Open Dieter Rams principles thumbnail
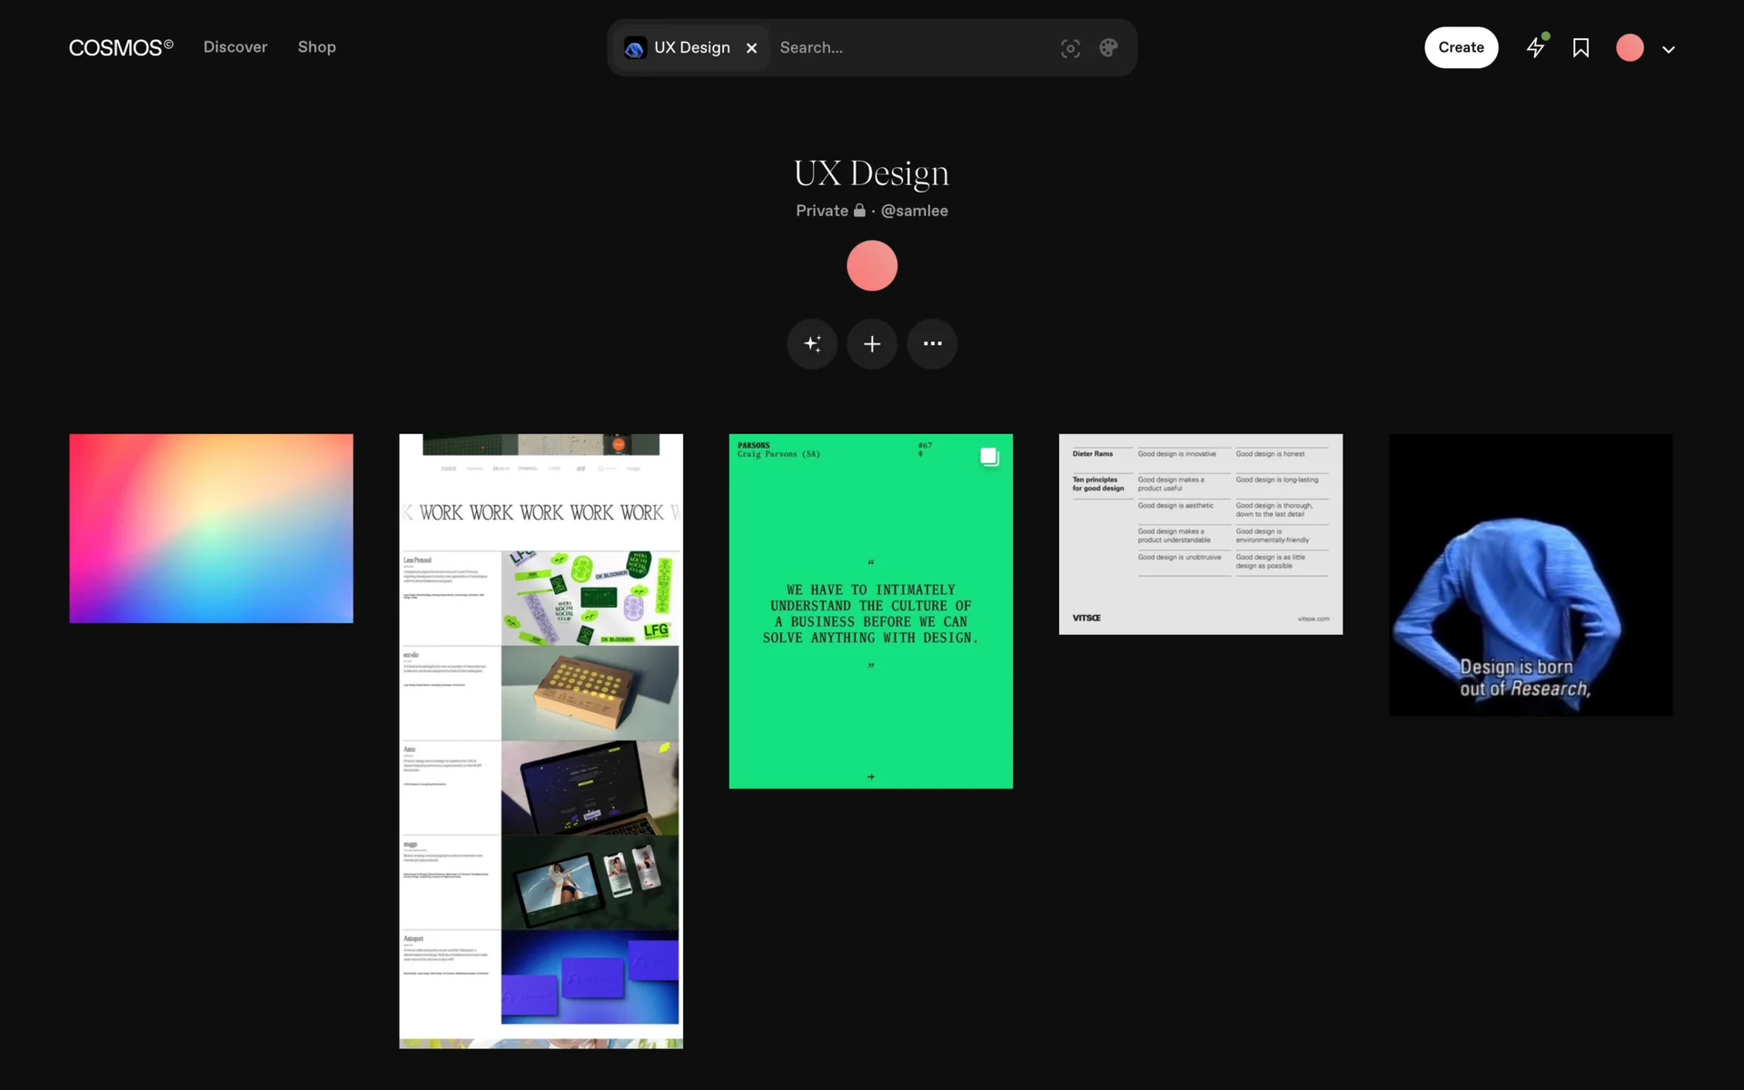This screenshot has width=1744, height=1090. click(1200, 534)
